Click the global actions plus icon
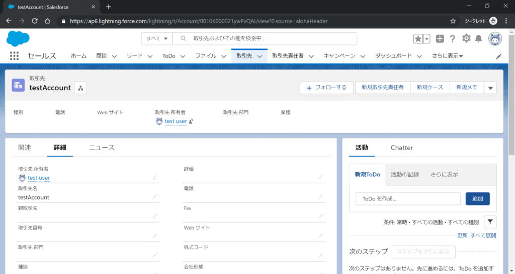The height and width of the screenshot is (274, 515). [x=440, y=39]
